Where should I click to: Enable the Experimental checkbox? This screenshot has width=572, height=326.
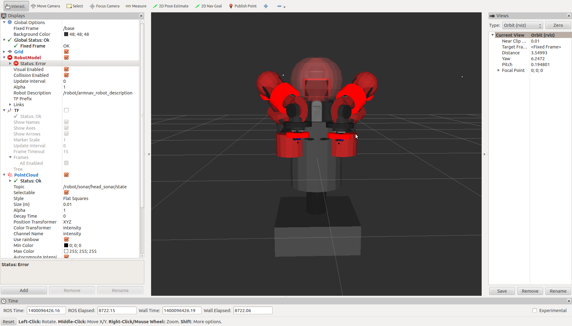click(535, 311)
